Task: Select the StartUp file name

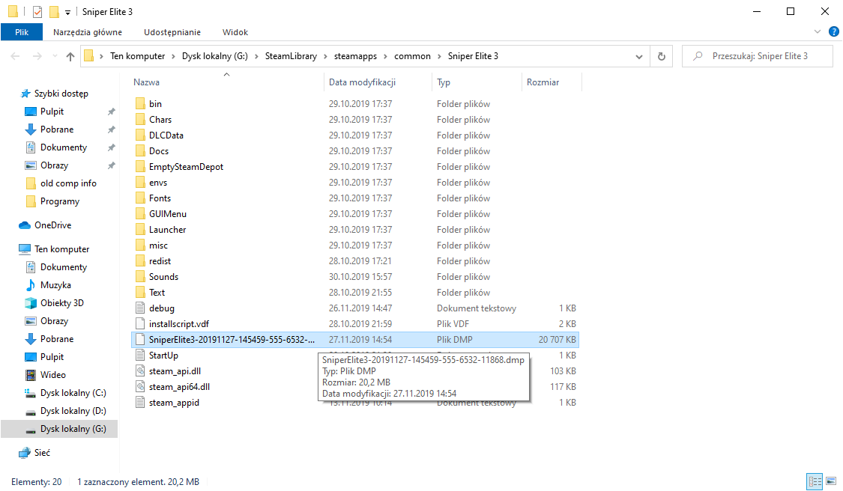Action: 163,355
